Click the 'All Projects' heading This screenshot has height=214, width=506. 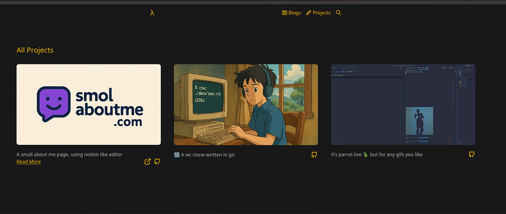point(35,50)
